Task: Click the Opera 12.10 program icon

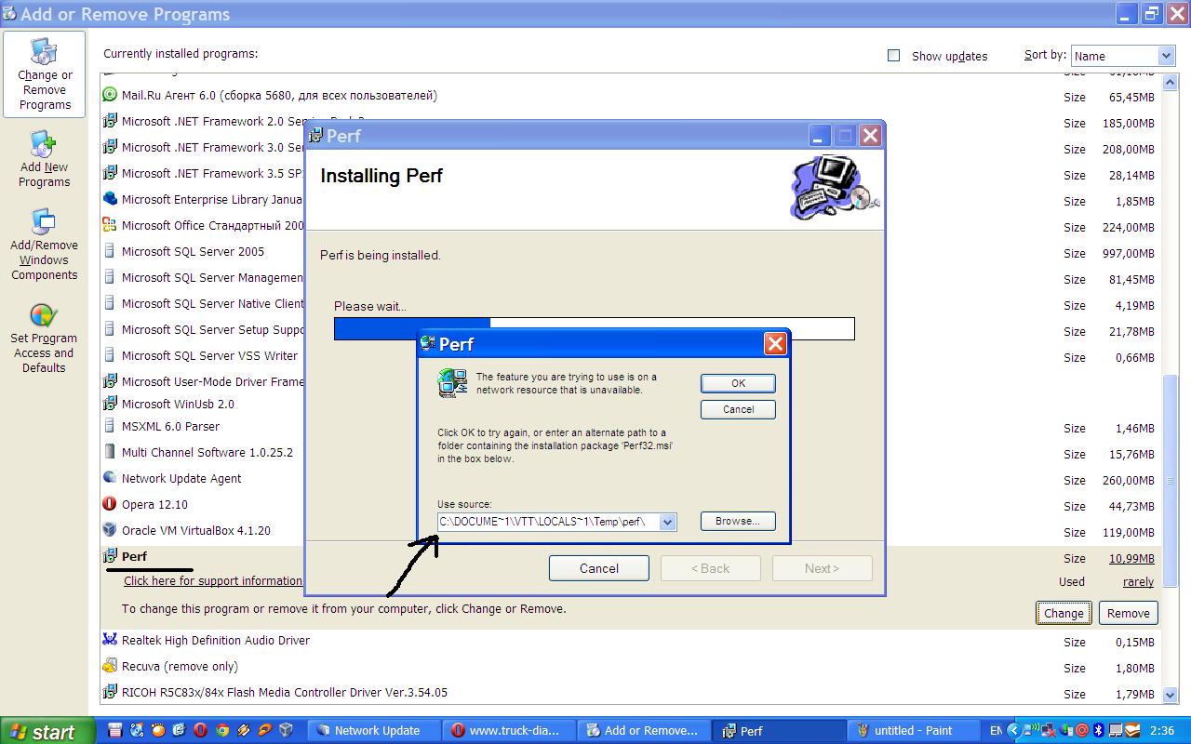Action: [110, 504]
